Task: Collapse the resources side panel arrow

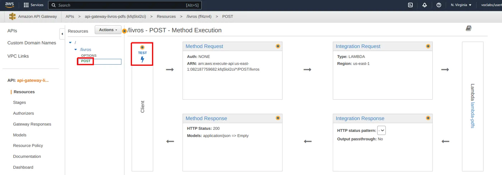Action: coord(62,34)
